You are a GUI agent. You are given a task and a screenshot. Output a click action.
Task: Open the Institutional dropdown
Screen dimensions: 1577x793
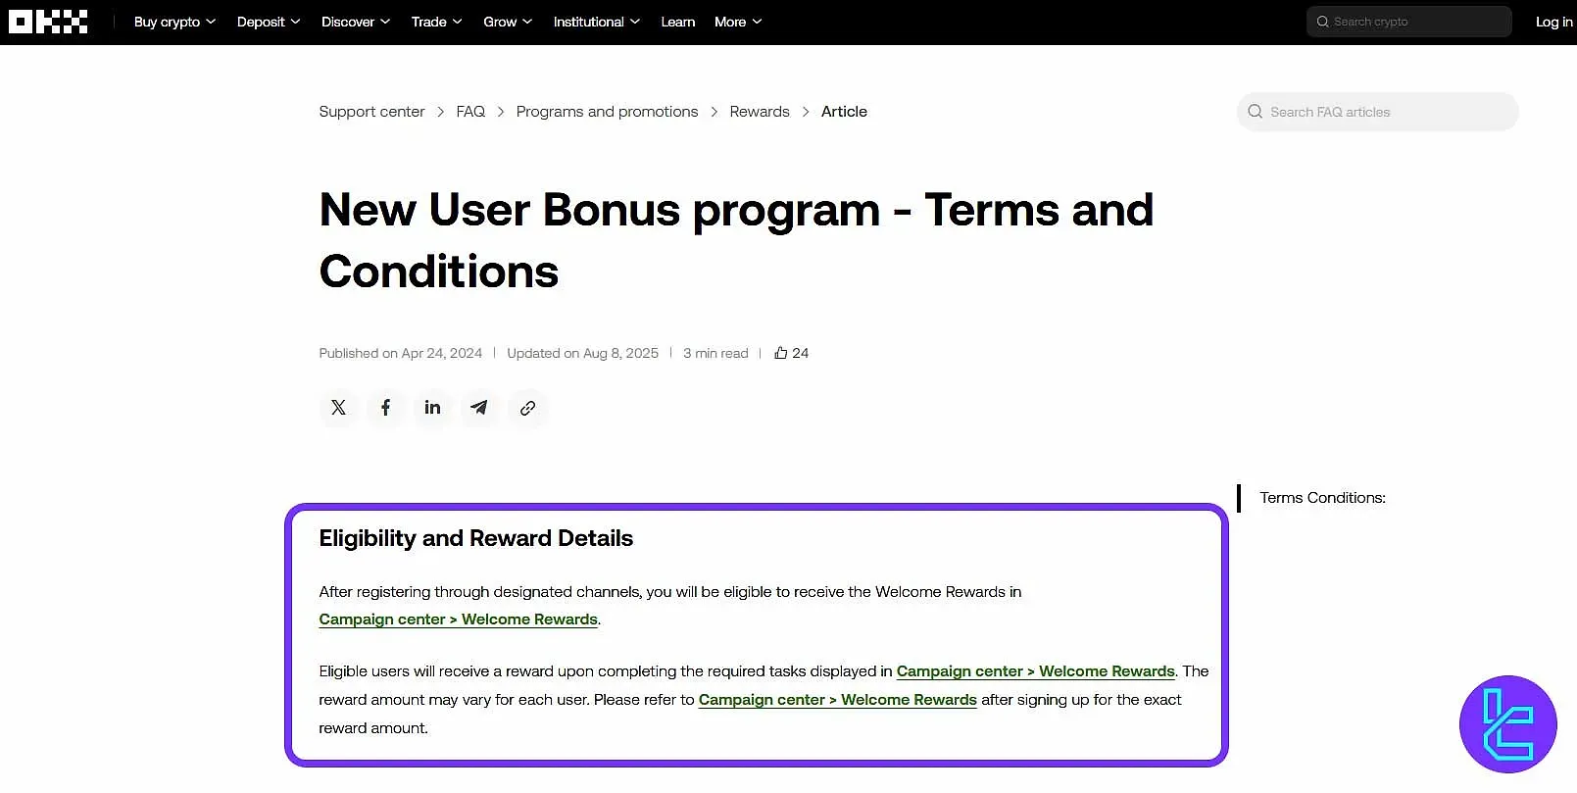(x=596, y=22)
